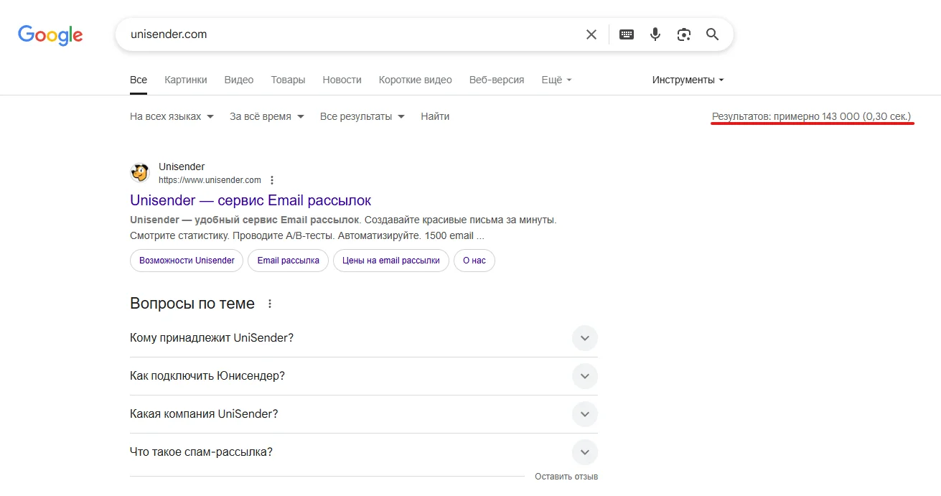Open search by image camera icon
This screenshot has height=496, width=941.
pos(684,34)
